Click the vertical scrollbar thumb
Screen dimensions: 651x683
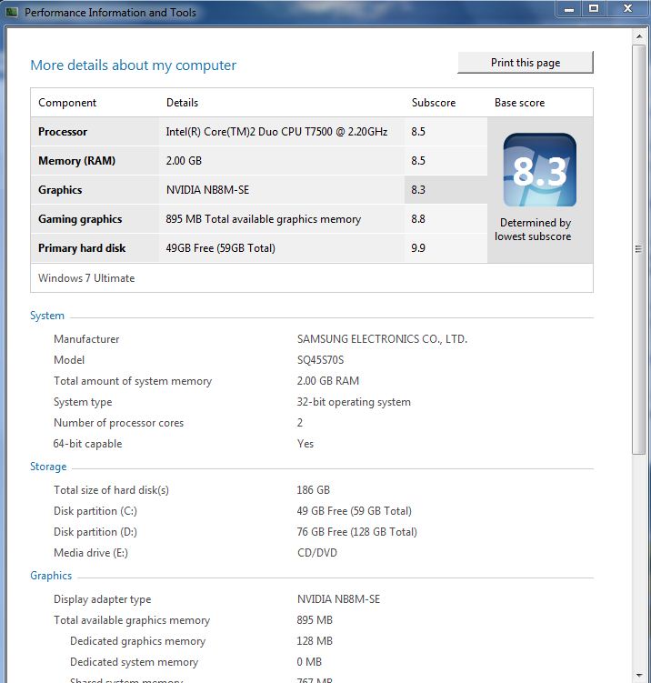(639, 249)
